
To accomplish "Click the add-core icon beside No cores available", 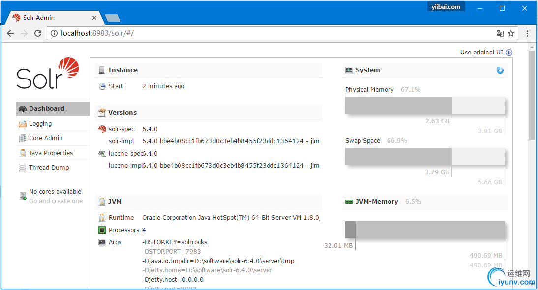I will tap(23, 196).
